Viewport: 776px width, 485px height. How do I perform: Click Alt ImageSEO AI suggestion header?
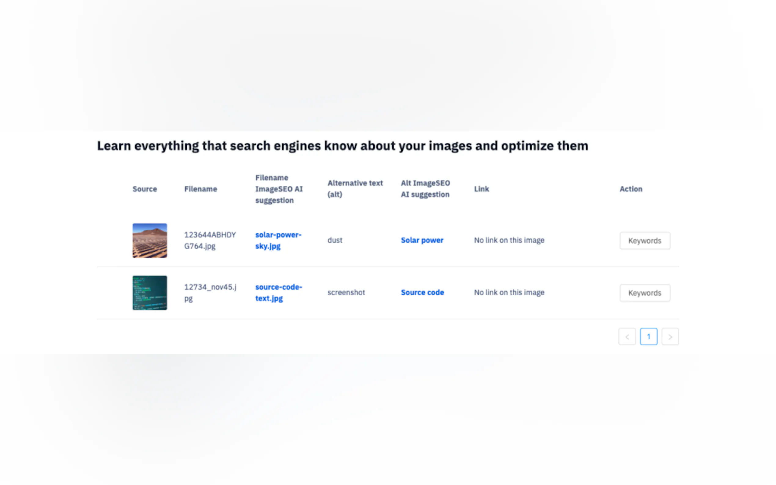(x=425, y=189)
